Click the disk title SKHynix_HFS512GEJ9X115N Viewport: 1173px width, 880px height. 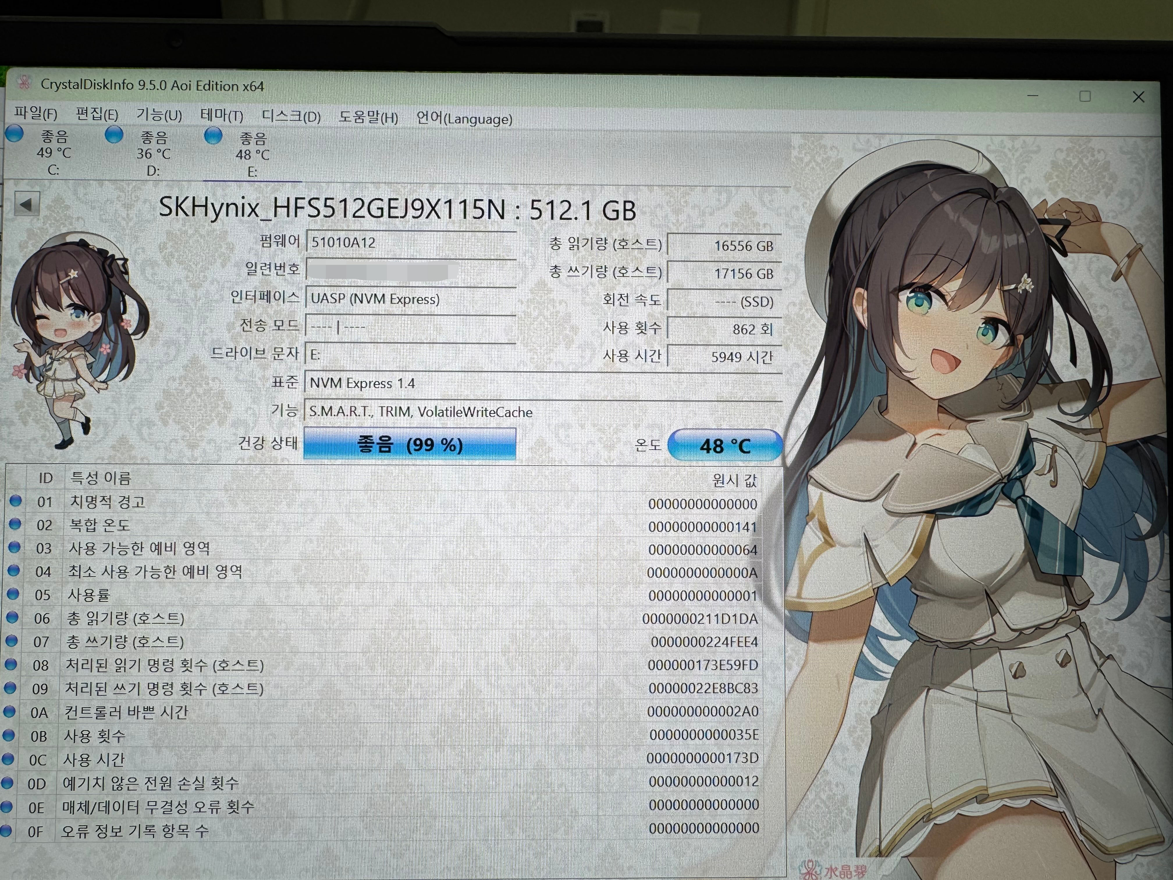(x=333, y=208)
